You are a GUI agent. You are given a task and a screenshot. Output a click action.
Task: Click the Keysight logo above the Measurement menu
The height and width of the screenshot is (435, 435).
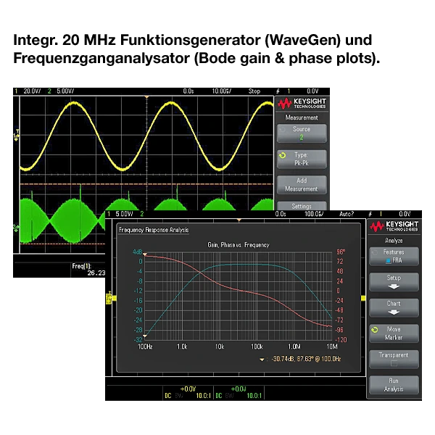coord(301,103)
